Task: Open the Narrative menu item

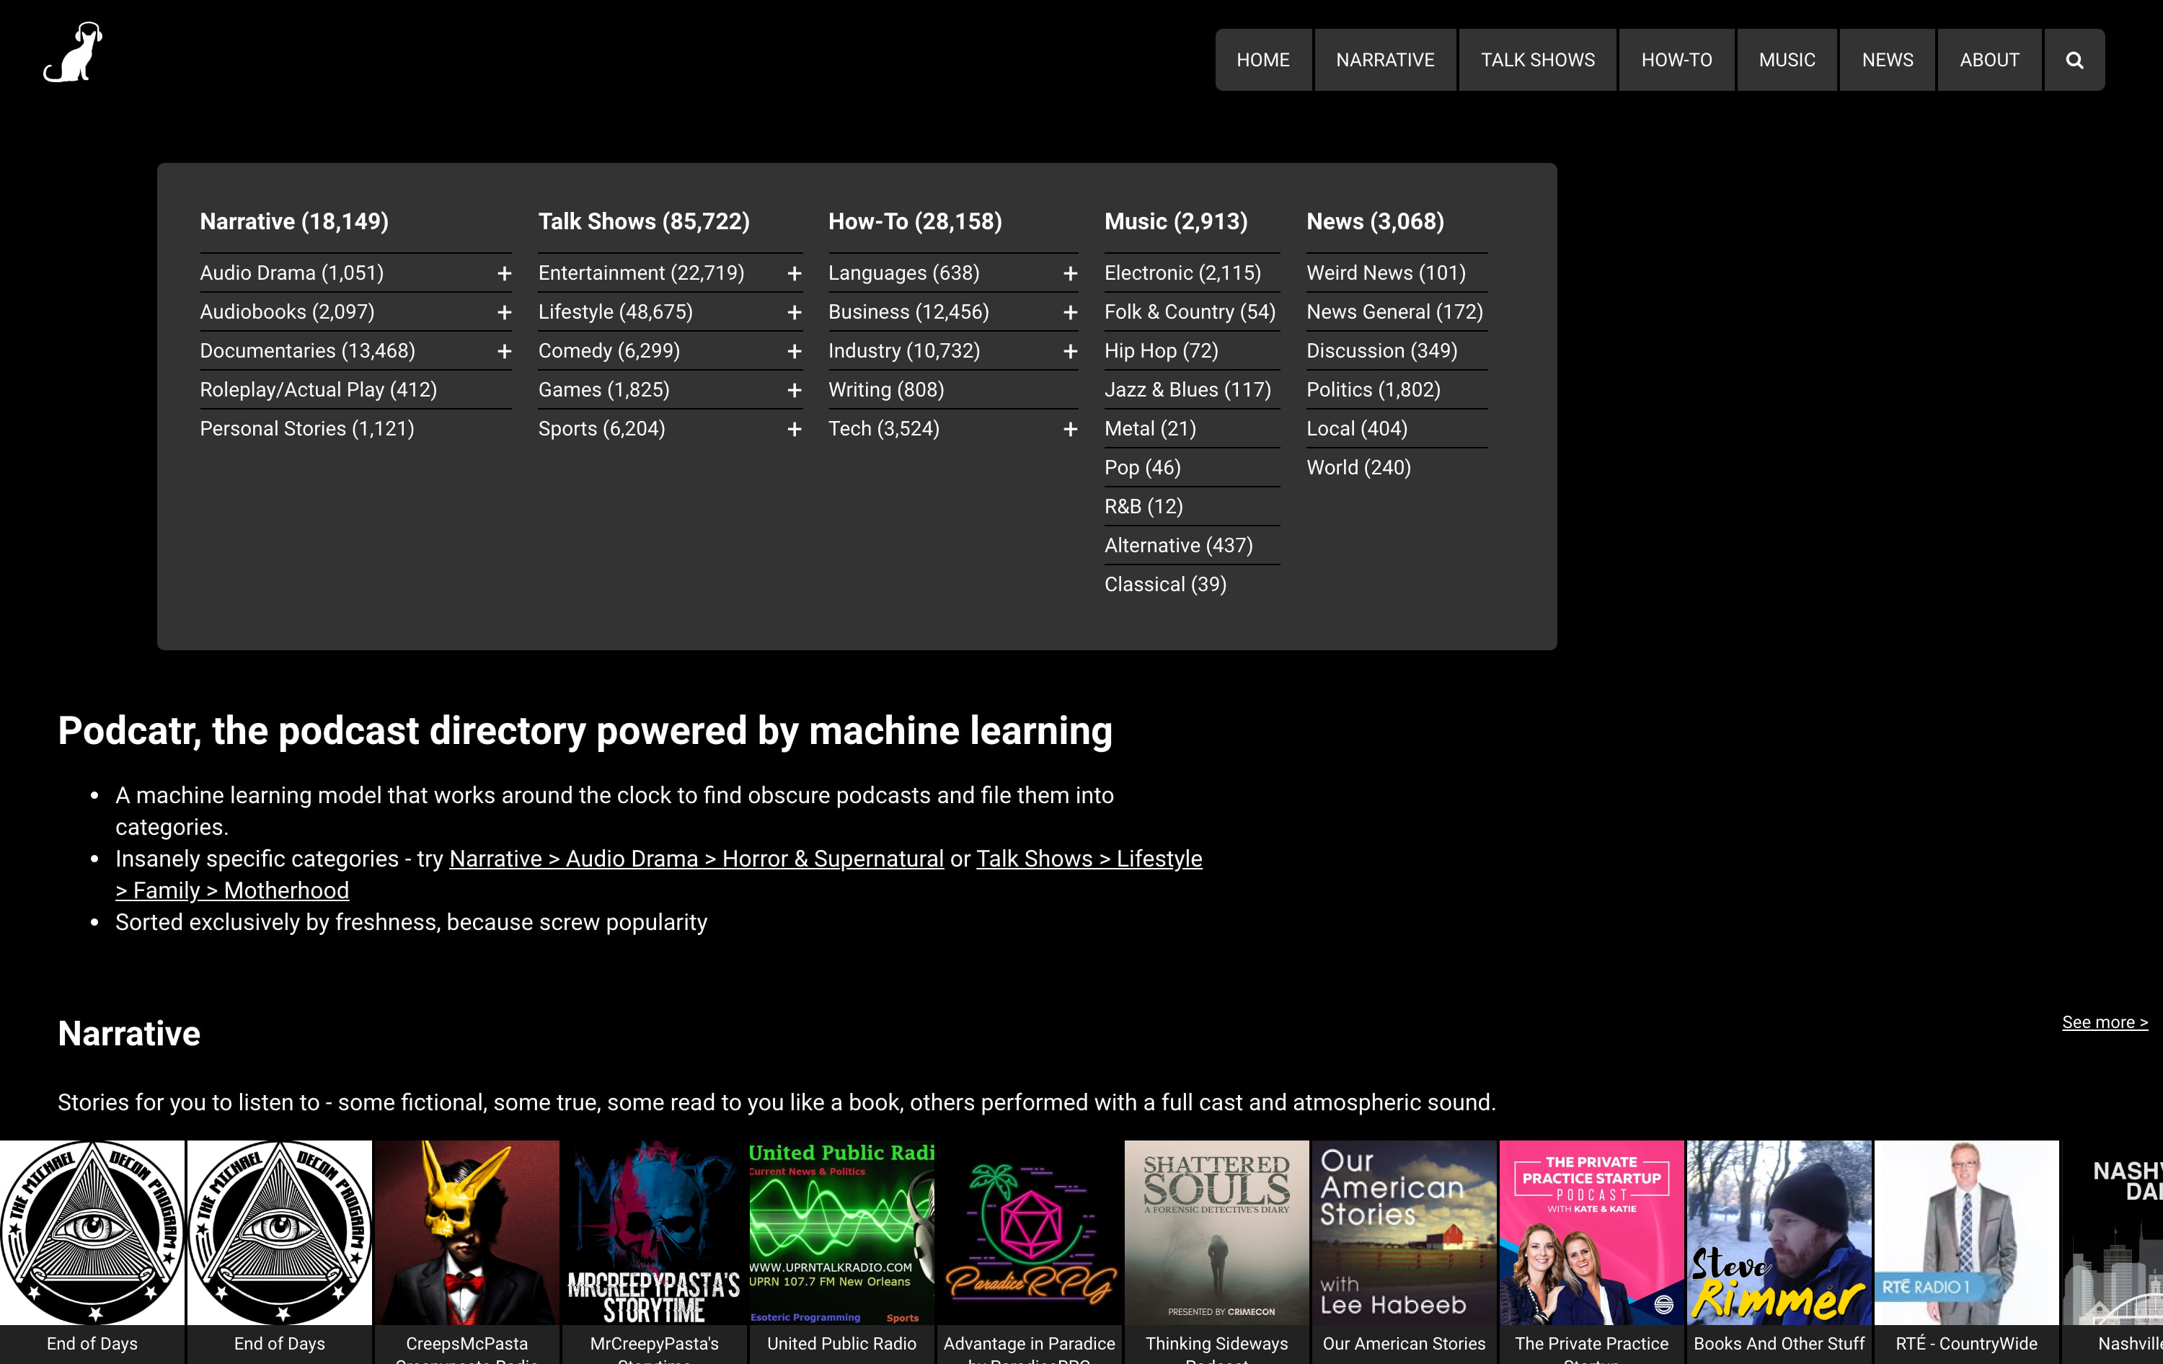Action: (x=1384, y=60)
